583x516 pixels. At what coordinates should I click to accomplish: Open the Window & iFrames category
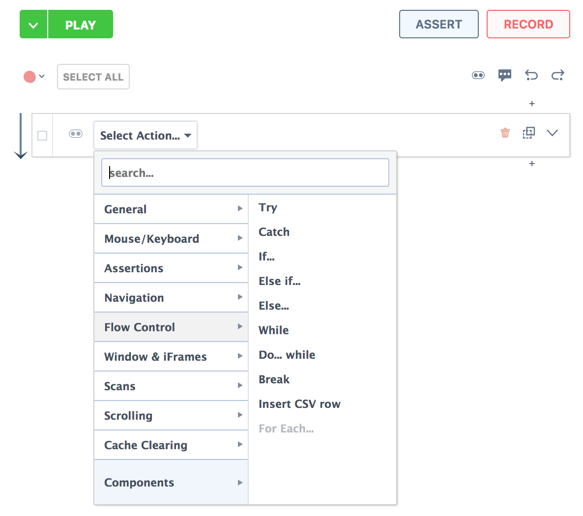coord(171,356)
